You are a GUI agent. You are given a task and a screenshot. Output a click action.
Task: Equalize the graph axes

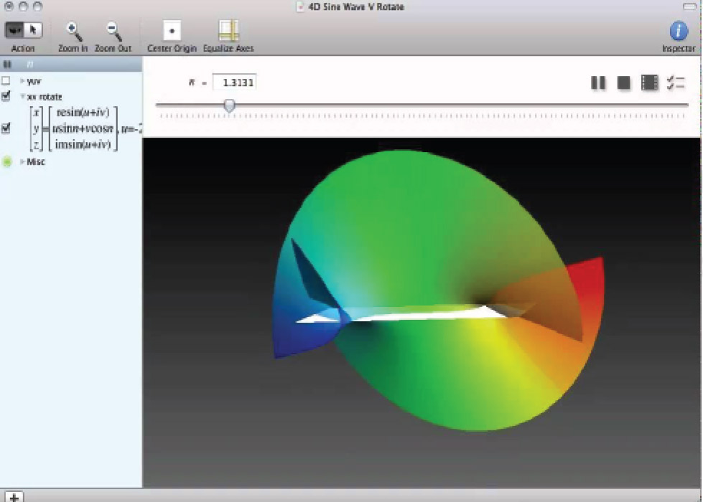tap(228, 31)
